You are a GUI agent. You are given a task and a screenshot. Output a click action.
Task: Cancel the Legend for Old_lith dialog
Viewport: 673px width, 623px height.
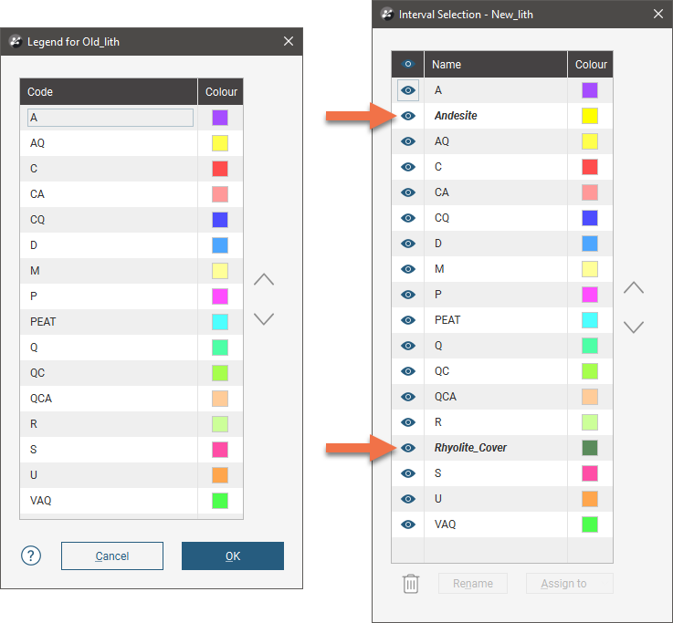point(112,556)
